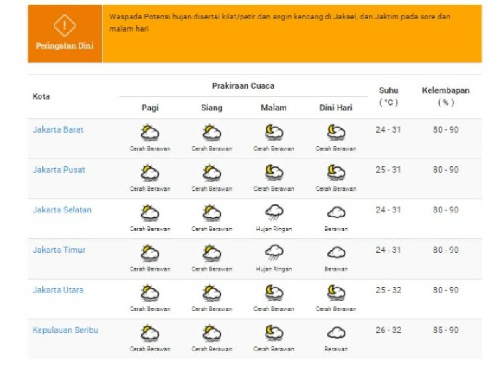Open the Jakarta Barat city link
492x369 pixels.
(58, 130)
